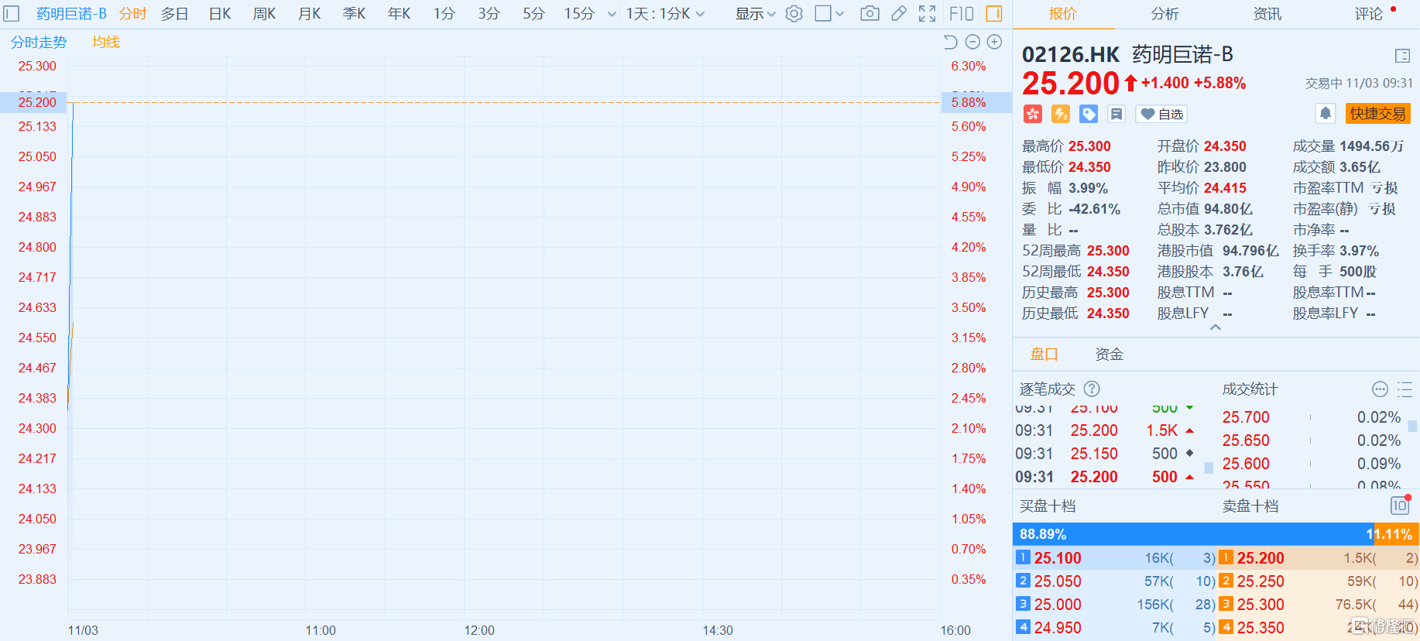Open the help icon beside 逐笔成交
The width and height of the screenshot is (1420, 641).
coord(1092,389)
